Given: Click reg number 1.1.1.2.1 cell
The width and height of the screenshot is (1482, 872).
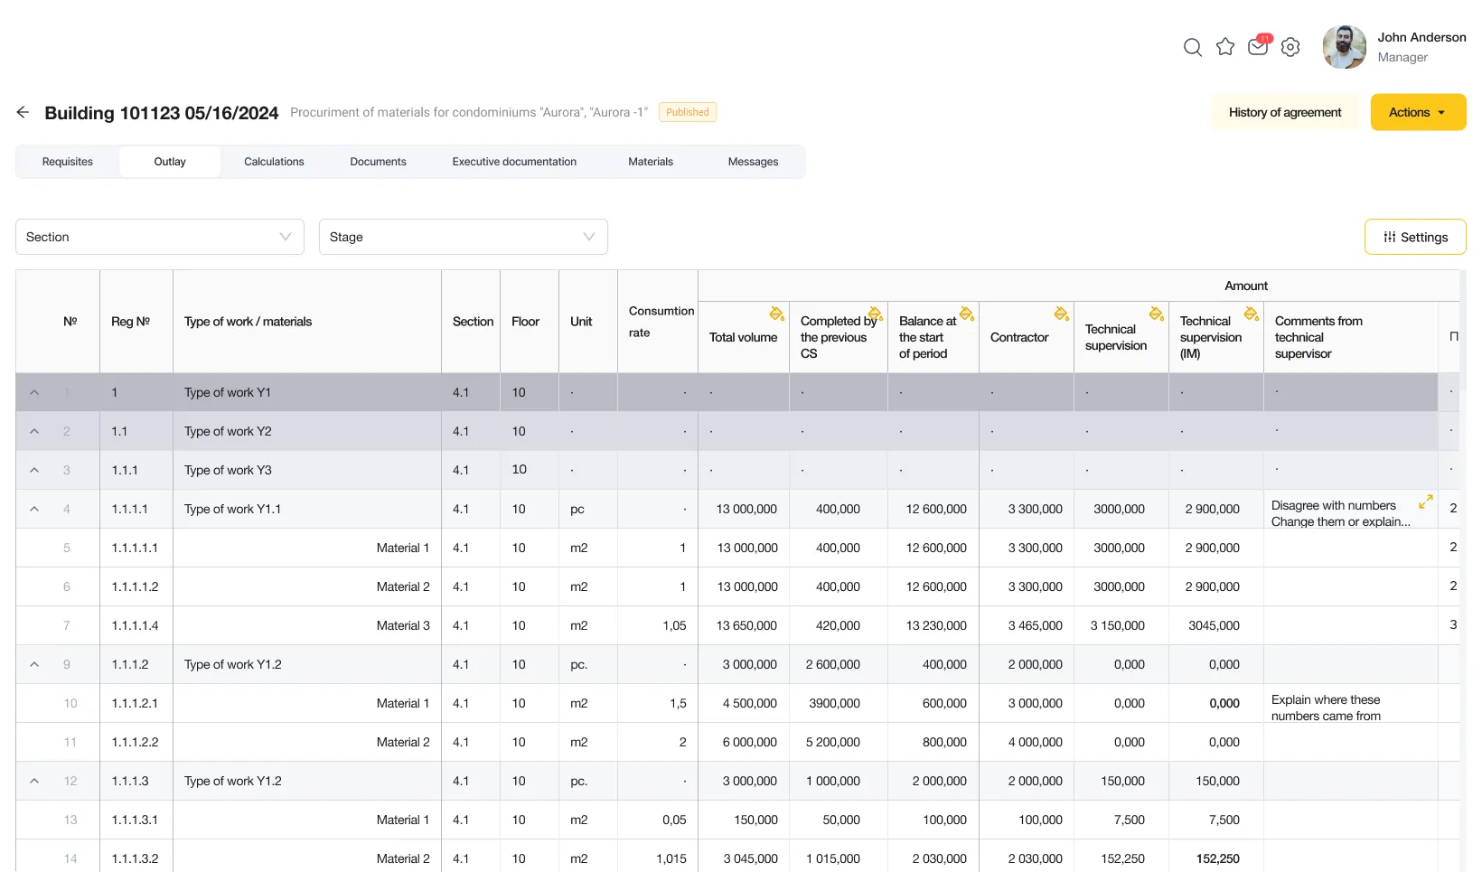Looking at the screenshot, I should coord(135,703).
